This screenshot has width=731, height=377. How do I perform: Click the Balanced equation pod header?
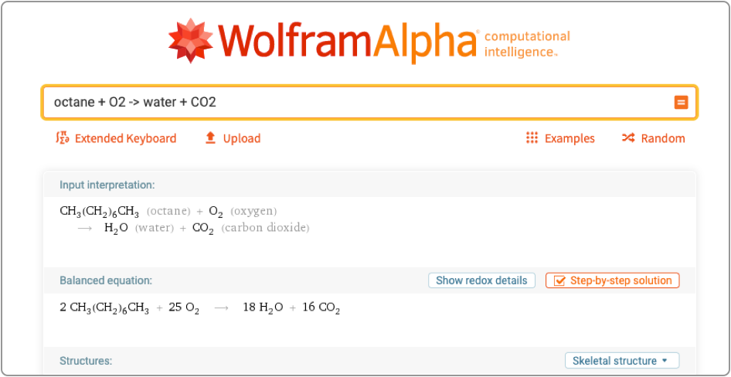coord(106,280)
